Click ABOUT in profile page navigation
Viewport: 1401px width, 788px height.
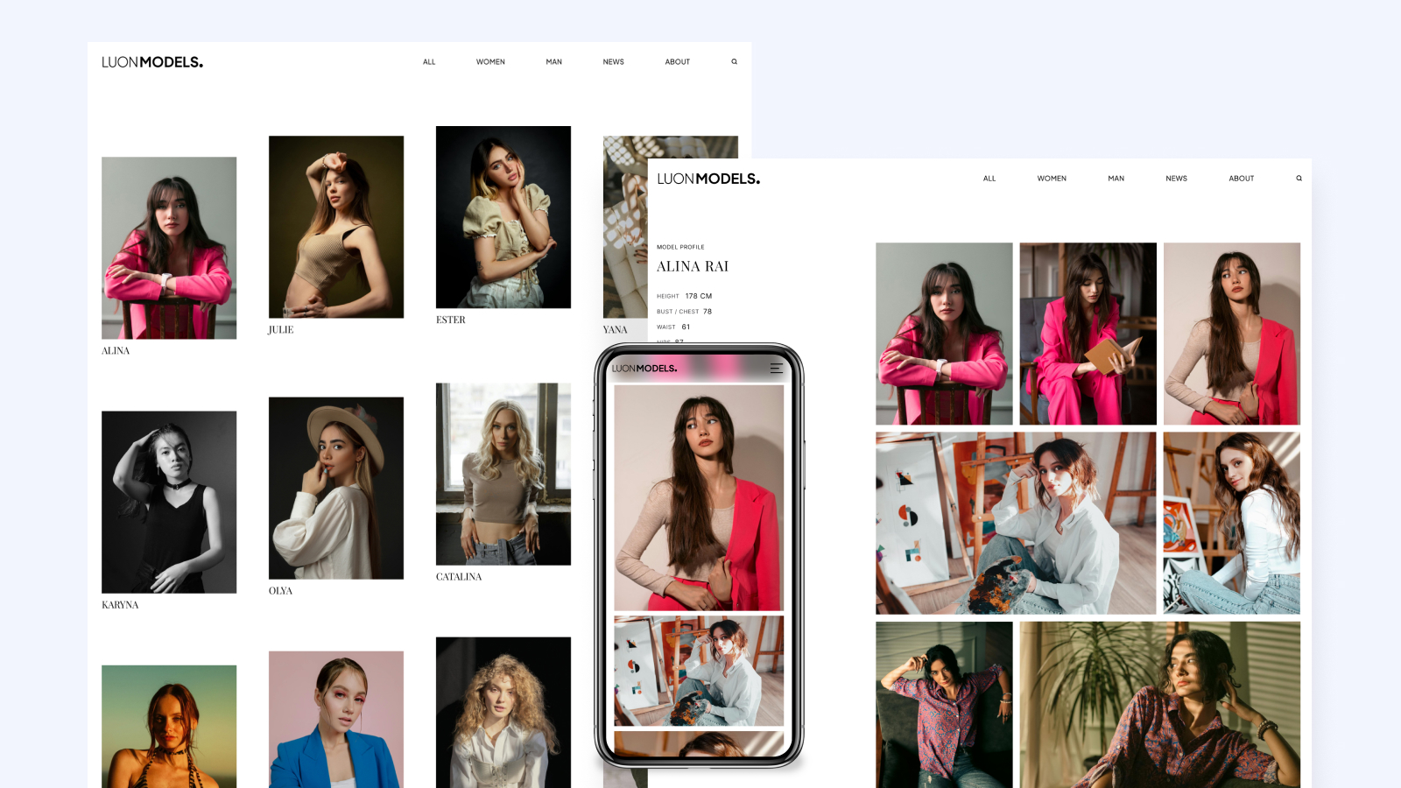pos(1241,179)
